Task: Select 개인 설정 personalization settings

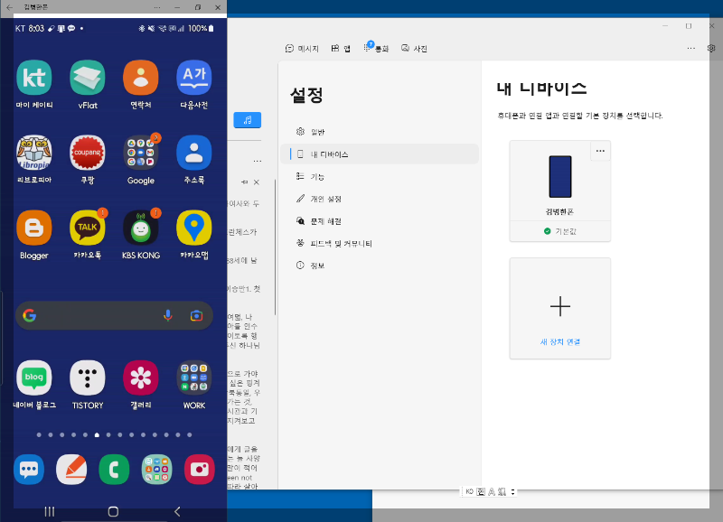Action: (380, 199)
